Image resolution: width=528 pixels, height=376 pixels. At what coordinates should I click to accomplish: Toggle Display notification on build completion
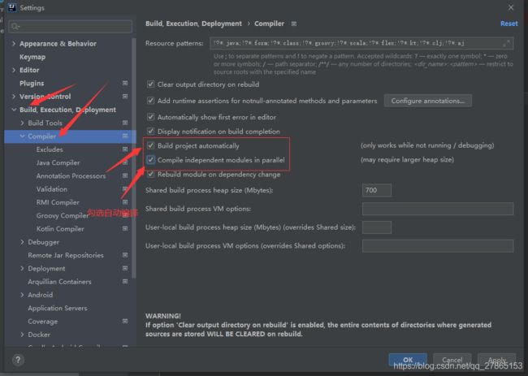click(150, 132)
